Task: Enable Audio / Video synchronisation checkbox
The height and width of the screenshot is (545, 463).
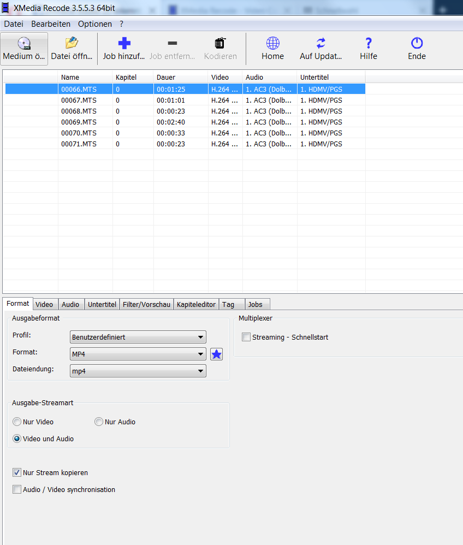Action: pos(17,489)
